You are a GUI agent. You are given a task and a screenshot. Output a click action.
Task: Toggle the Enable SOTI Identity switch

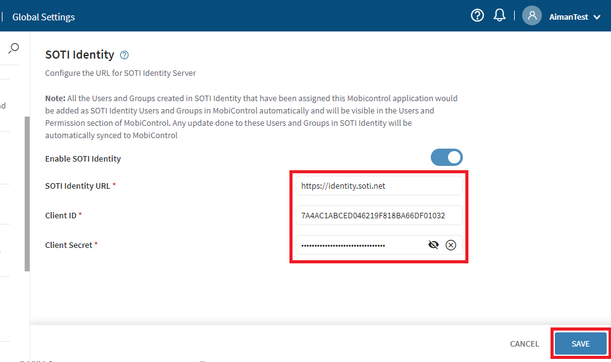447,158
